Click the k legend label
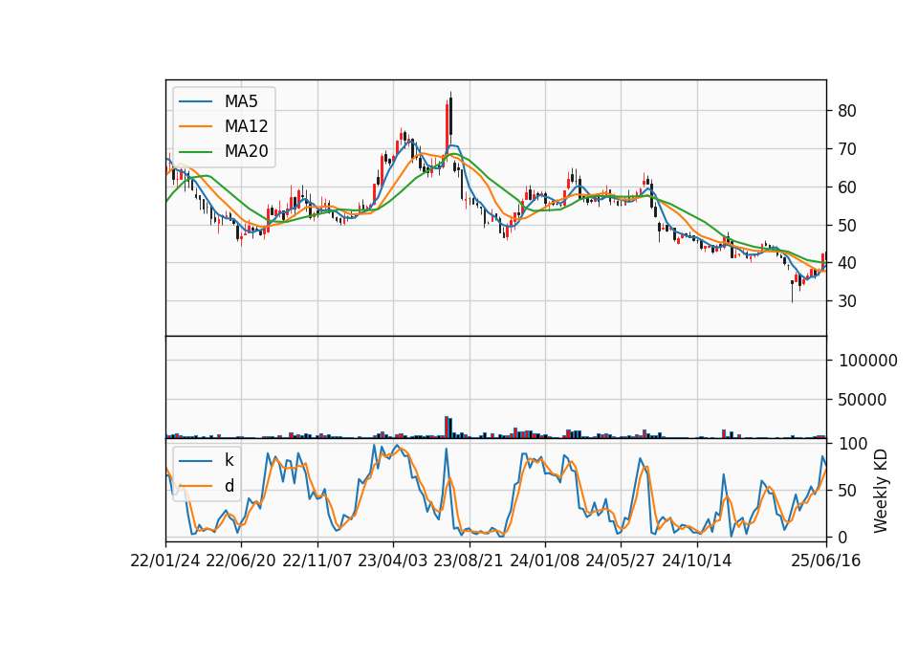Screen dimensions: 918x660 229,460
